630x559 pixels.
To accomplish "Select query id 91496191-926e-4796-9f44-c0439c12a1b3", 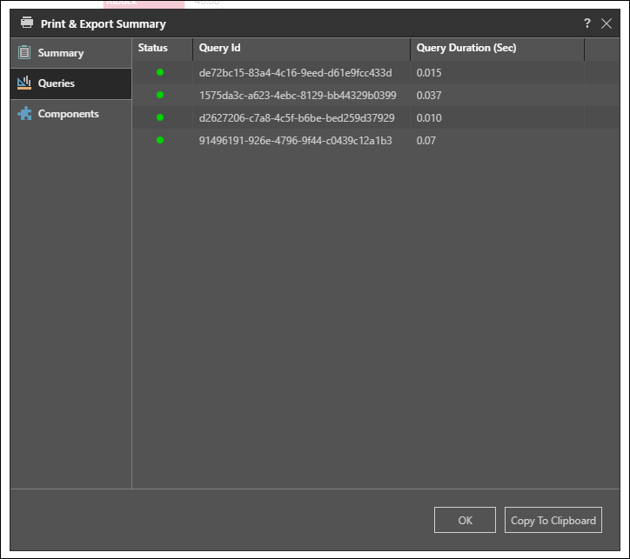I will 295,141.
